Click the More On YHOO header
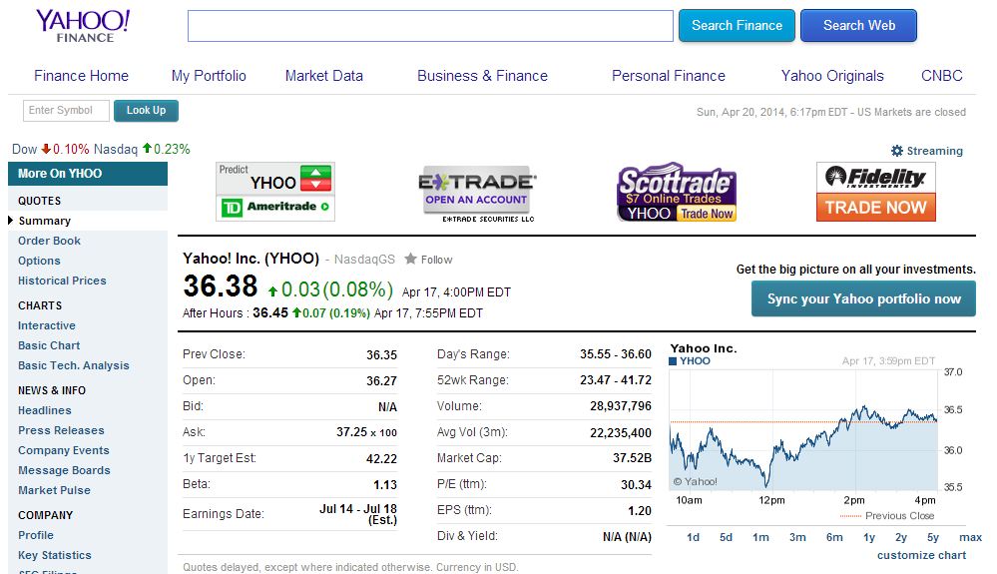Viewport: 997px width, 574px height. click(x=88, y=174)
